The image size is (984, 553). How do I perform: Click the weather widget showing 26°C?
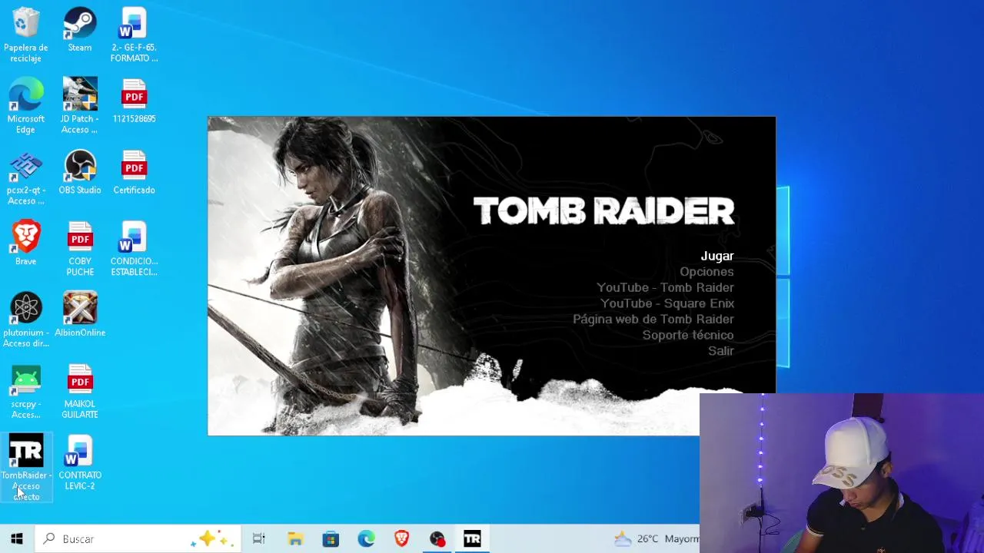click(x=657, y=539)
